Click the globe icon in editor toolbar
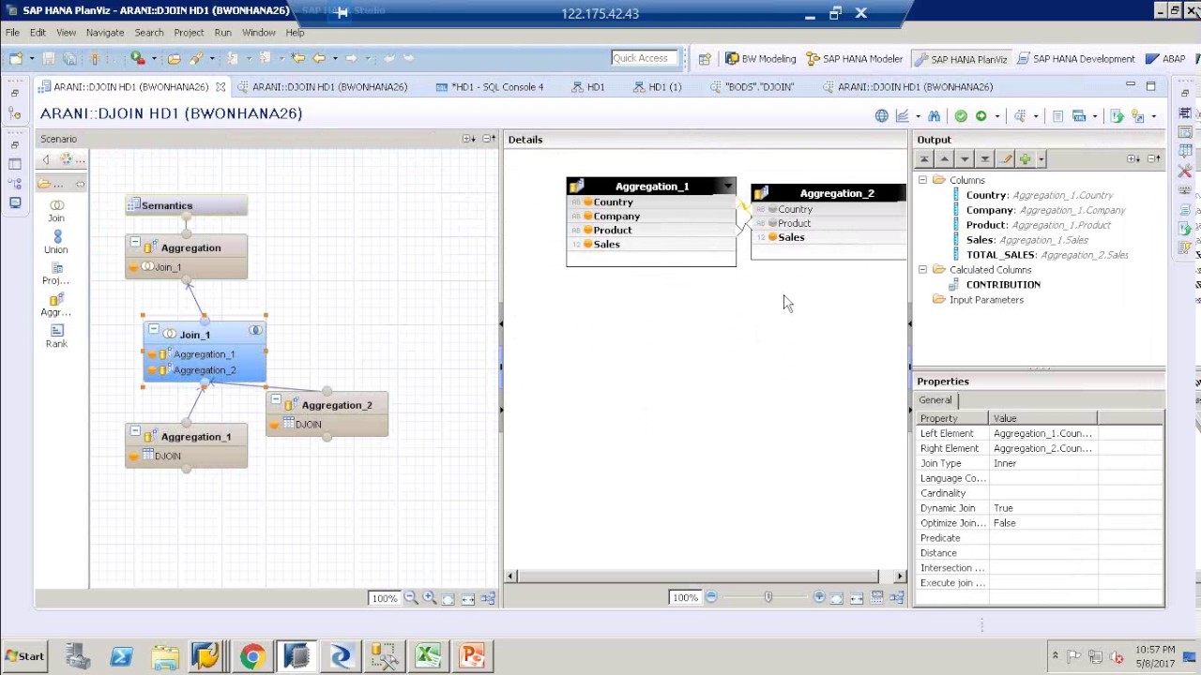This screenshot has width=1201, height=675. 882,116
